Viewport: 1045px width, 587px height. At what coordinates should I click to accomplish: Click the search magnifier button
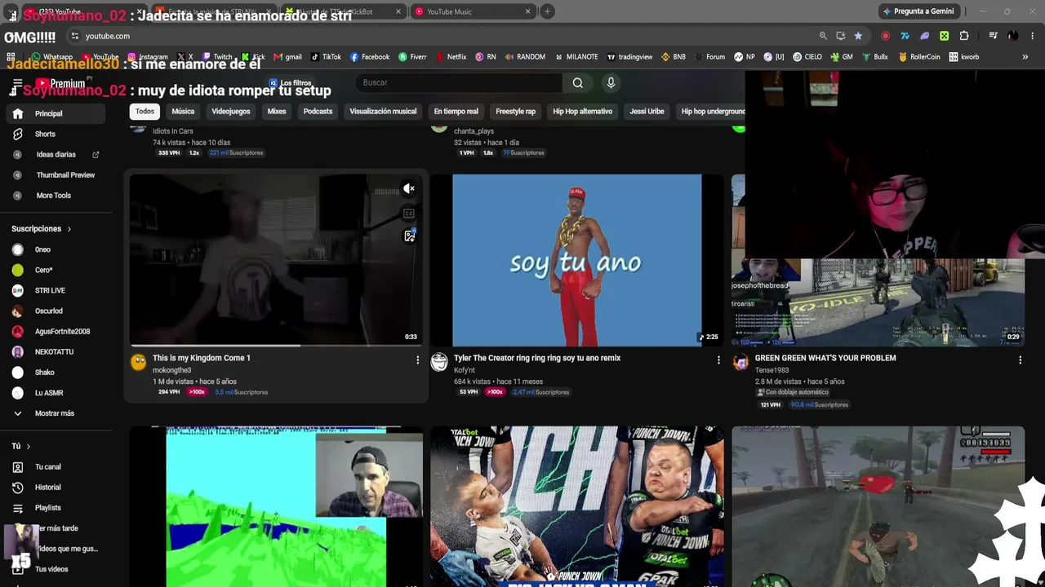[x=578, y=82]
